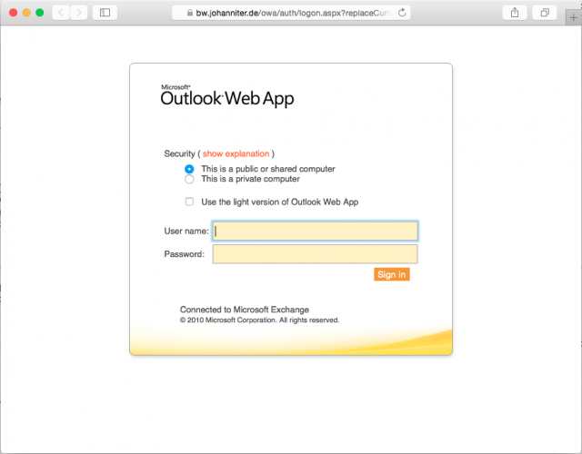This screenshot has height=454, width=582.
Task: Toggle the Safari sidebar button
Action: pos(105,13)
